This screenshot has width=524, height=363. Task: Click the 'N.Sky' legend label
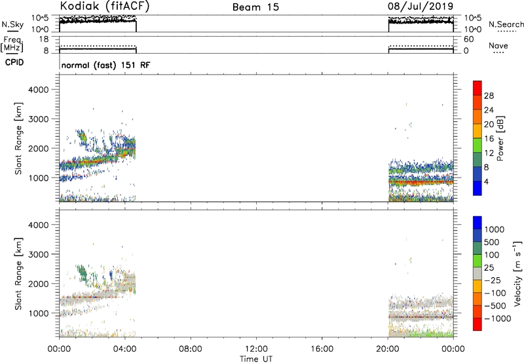click(12, 24)
